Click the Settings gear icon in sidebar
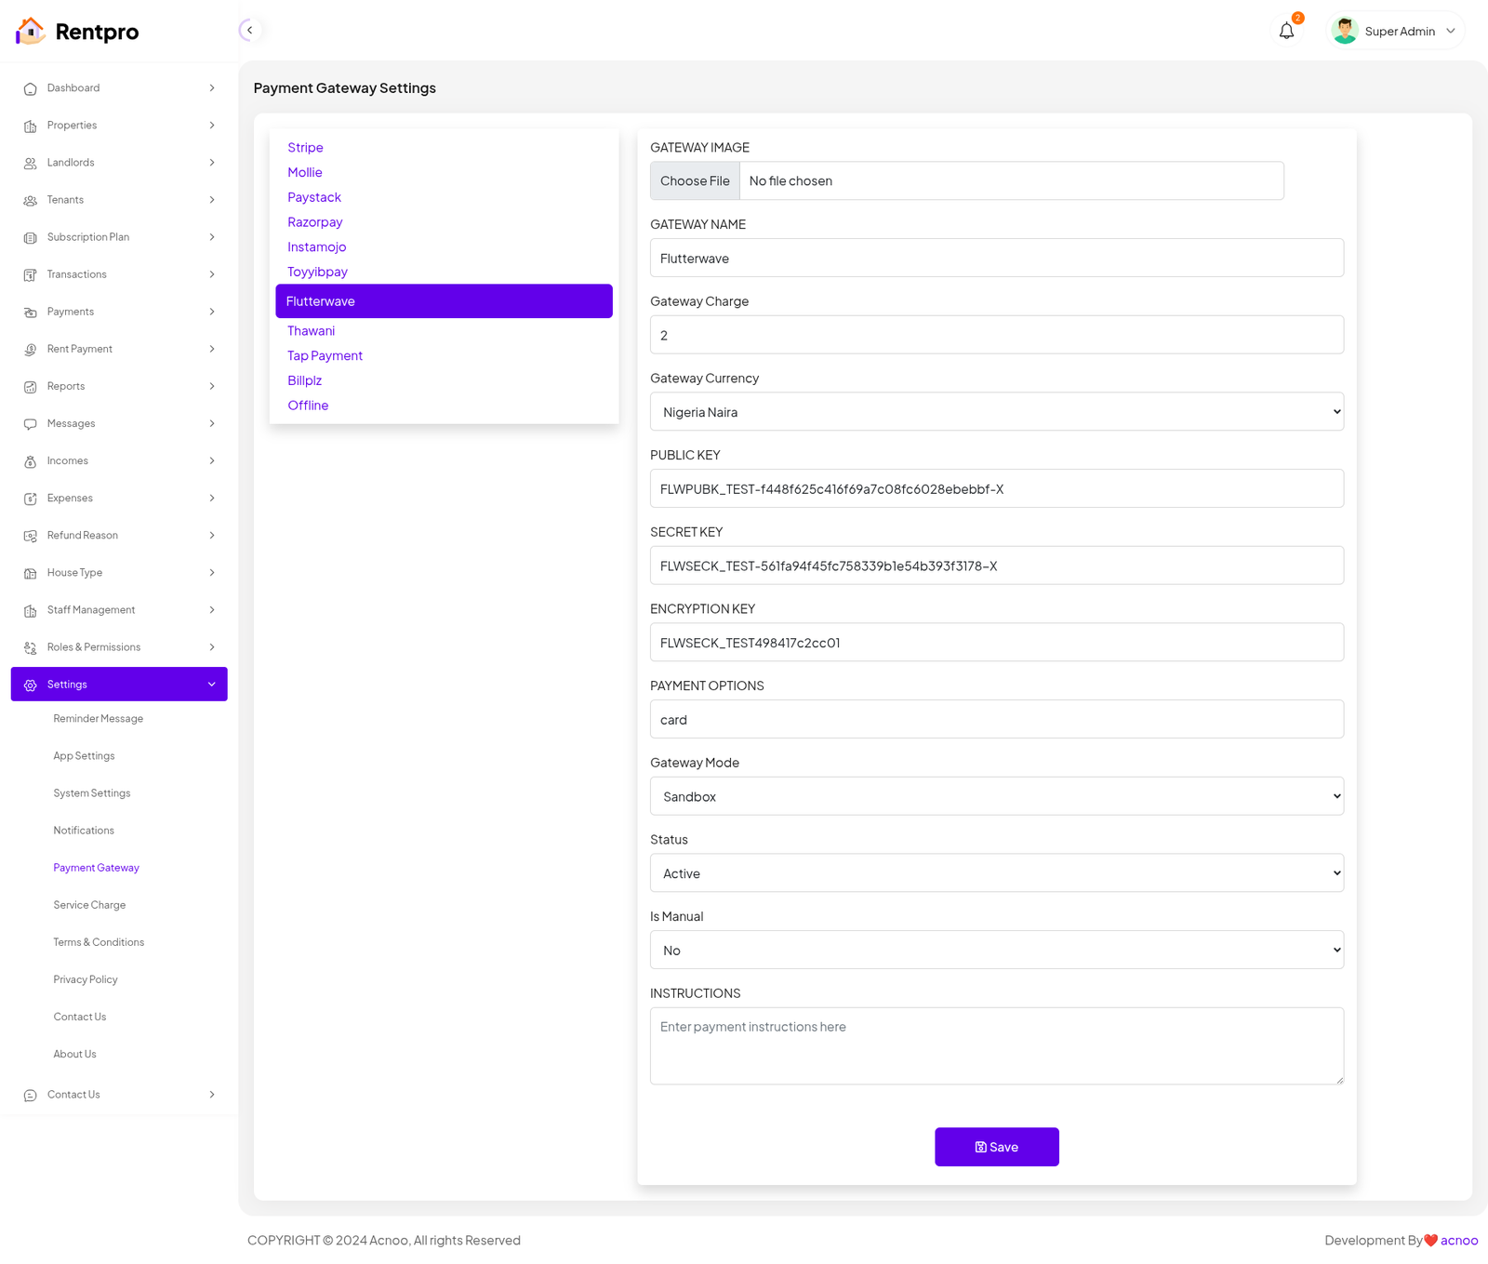The width and height of the screenshot is (1488, 1264). coord(31,685)
